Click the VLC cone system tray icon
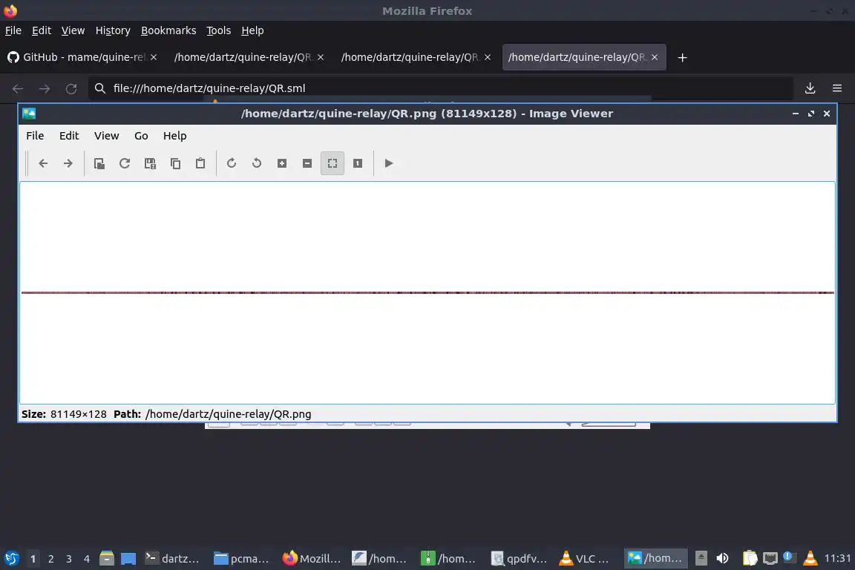Viewport: 855px width, 570px height. 810,559
